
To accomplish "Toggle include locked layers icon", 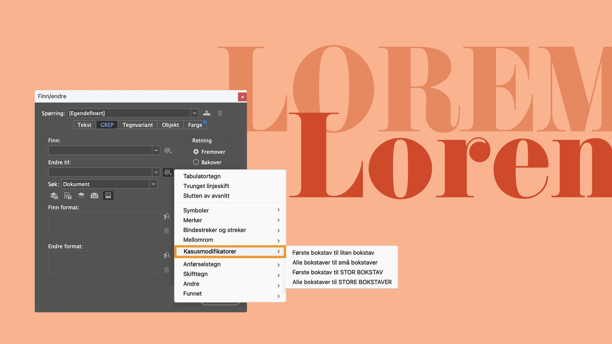I will click(x=54, y=196).
